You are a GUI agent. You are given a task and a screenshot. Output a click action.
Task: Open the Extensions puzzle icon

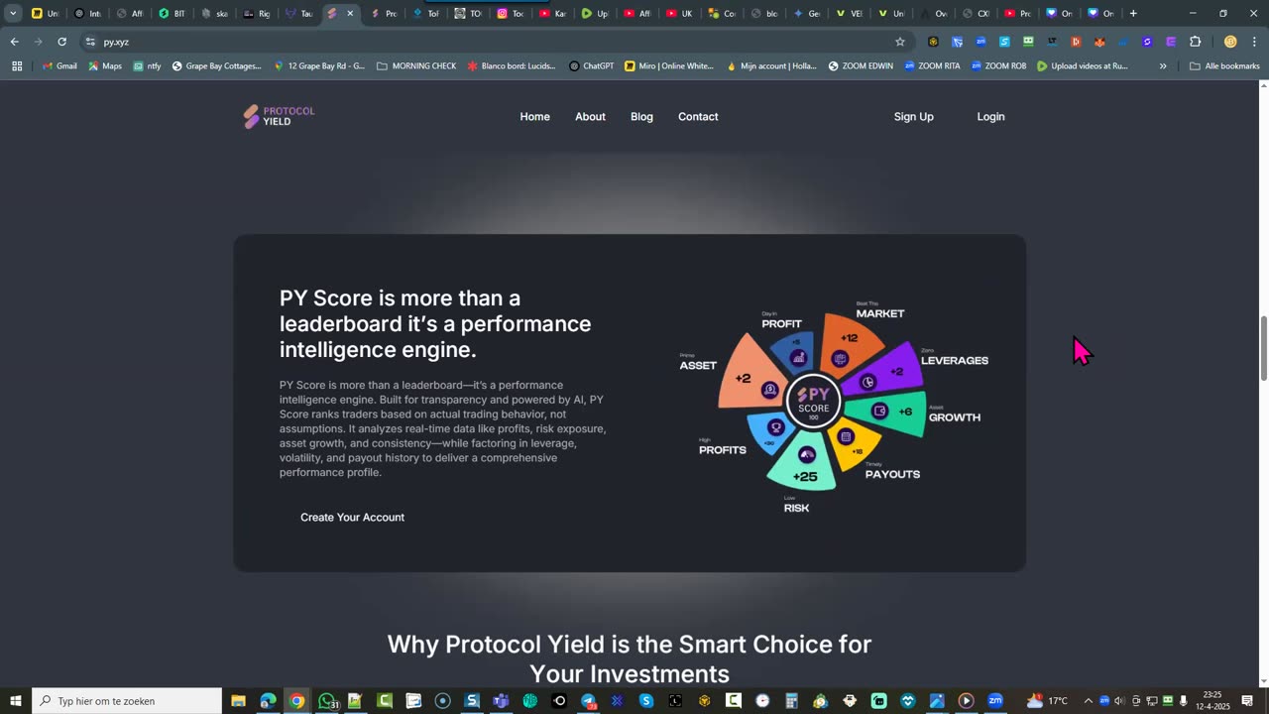pos(1195,42)
